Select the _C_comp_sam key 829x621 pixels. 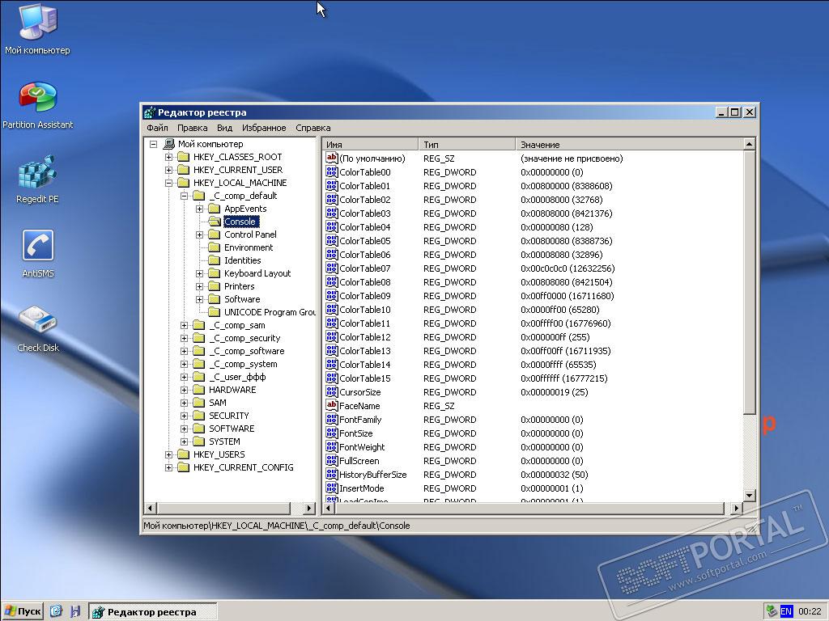click(x=237, y=325)
